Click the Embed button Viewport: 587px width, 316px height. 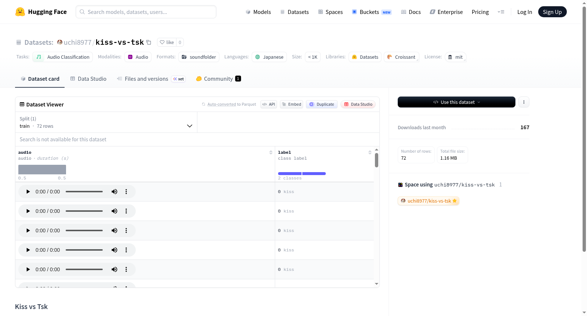(291, 104)
